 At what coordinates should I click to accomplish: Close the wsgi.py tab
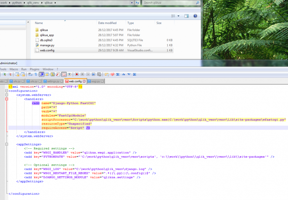[102, 81]
